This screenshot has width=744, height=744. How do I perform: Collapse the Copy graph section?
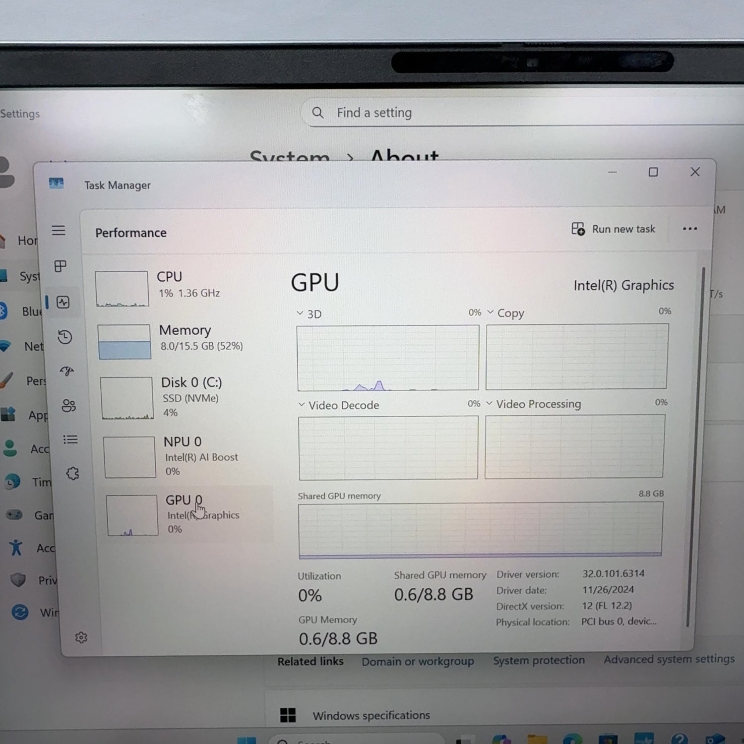(x=491, y=312)
